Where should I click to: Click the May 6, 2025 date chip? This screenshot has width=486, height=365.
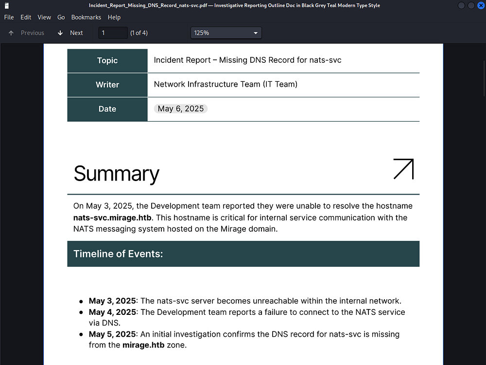(x=181, y=109)
